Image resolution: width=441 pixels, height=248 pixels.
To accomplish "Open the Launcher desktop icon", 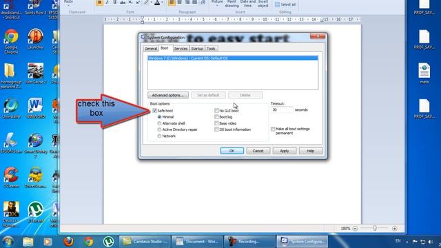I will click(35, 39).
